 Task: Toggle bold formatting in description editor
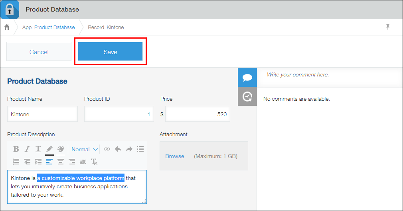pos(16,149)
